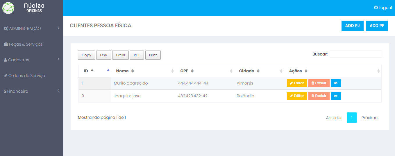Toggle sort arrows on Nome column
The width and height of the screenshot is (395, 156).
(x=133, y=71)
